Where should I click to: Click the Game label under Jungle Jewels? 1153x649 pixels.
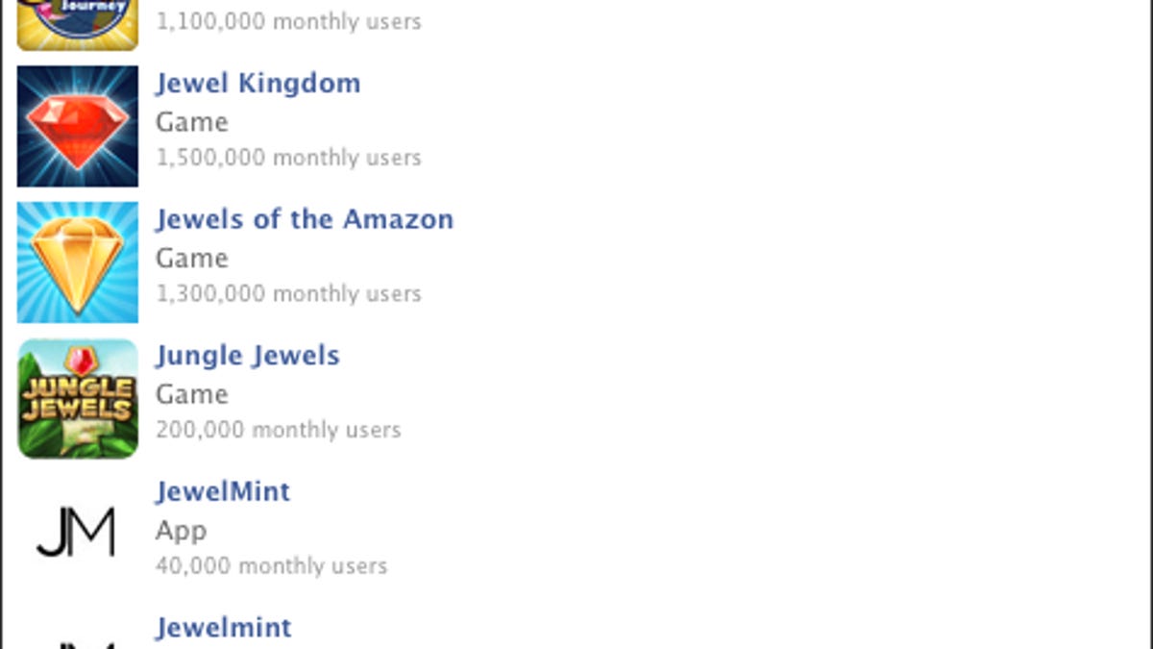coord(192,394)
